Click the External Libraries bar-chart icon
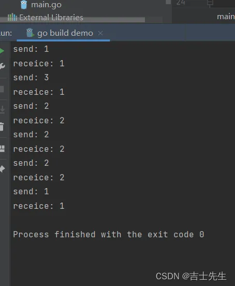The width and height of the screenshot is (235, 286). pyautogui.click(x=12, y=17)
